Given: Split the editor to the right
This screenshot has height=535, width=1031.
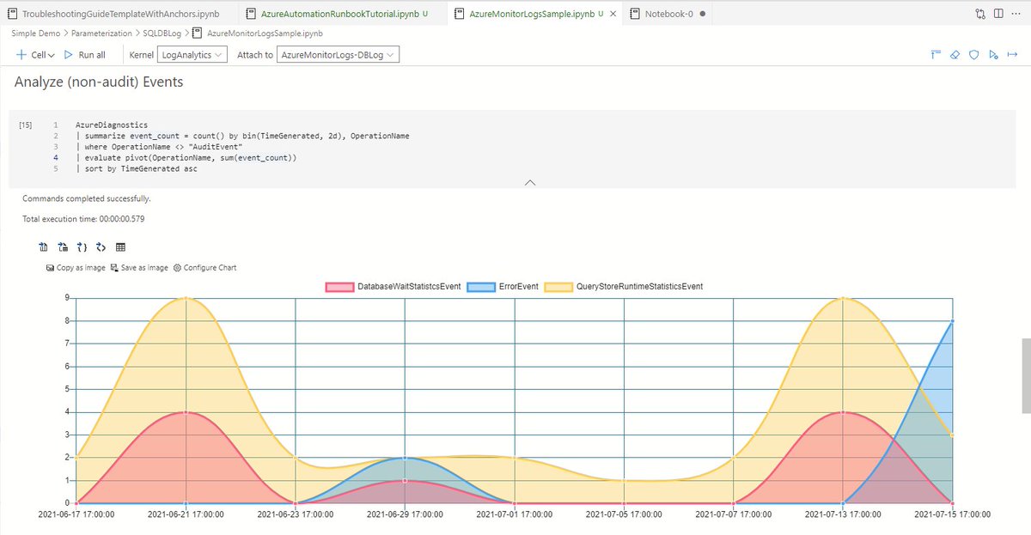Looking at the screenshot, I should coord(997,14).
